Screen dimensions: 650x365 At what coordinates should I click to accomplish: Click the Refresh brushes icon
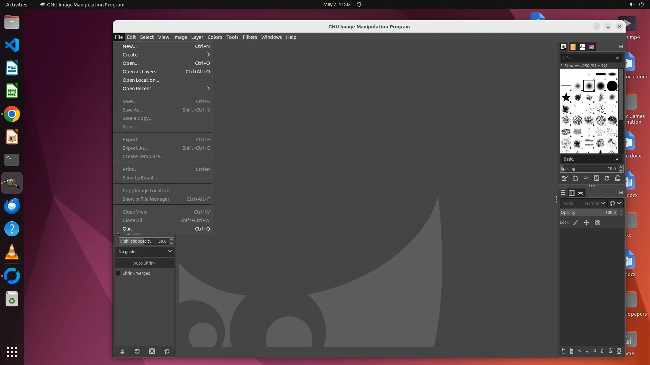[607, 178]
